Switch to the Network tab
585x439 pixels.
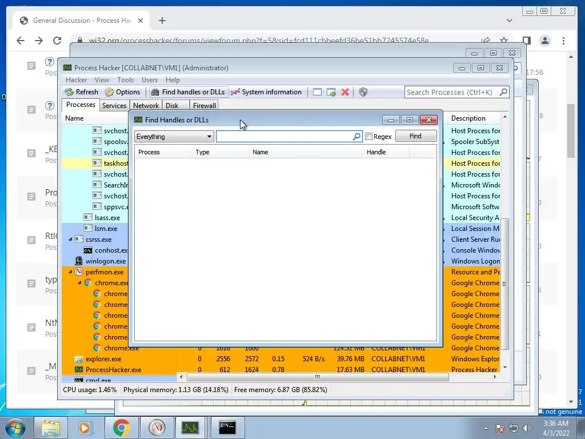[146, 106]
